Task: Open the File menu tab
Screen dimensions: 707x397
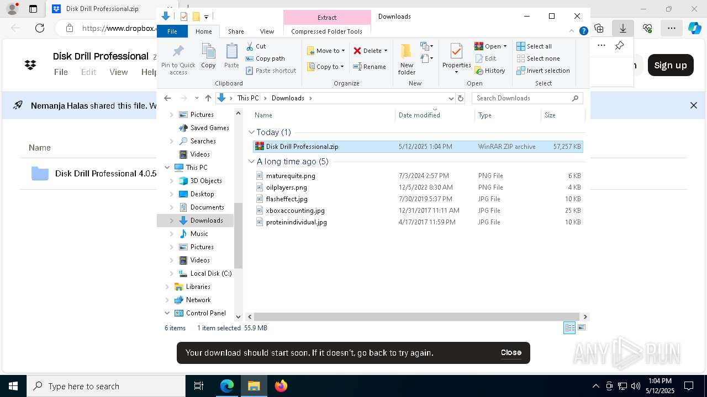Action: tap(172, 31)
